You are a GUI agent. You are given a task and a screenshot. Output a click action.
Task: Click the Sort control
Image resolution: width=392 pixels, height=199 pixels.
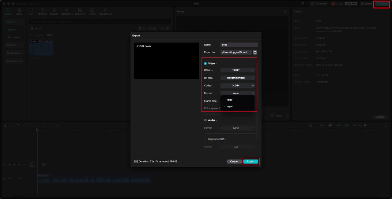point(152,28)
